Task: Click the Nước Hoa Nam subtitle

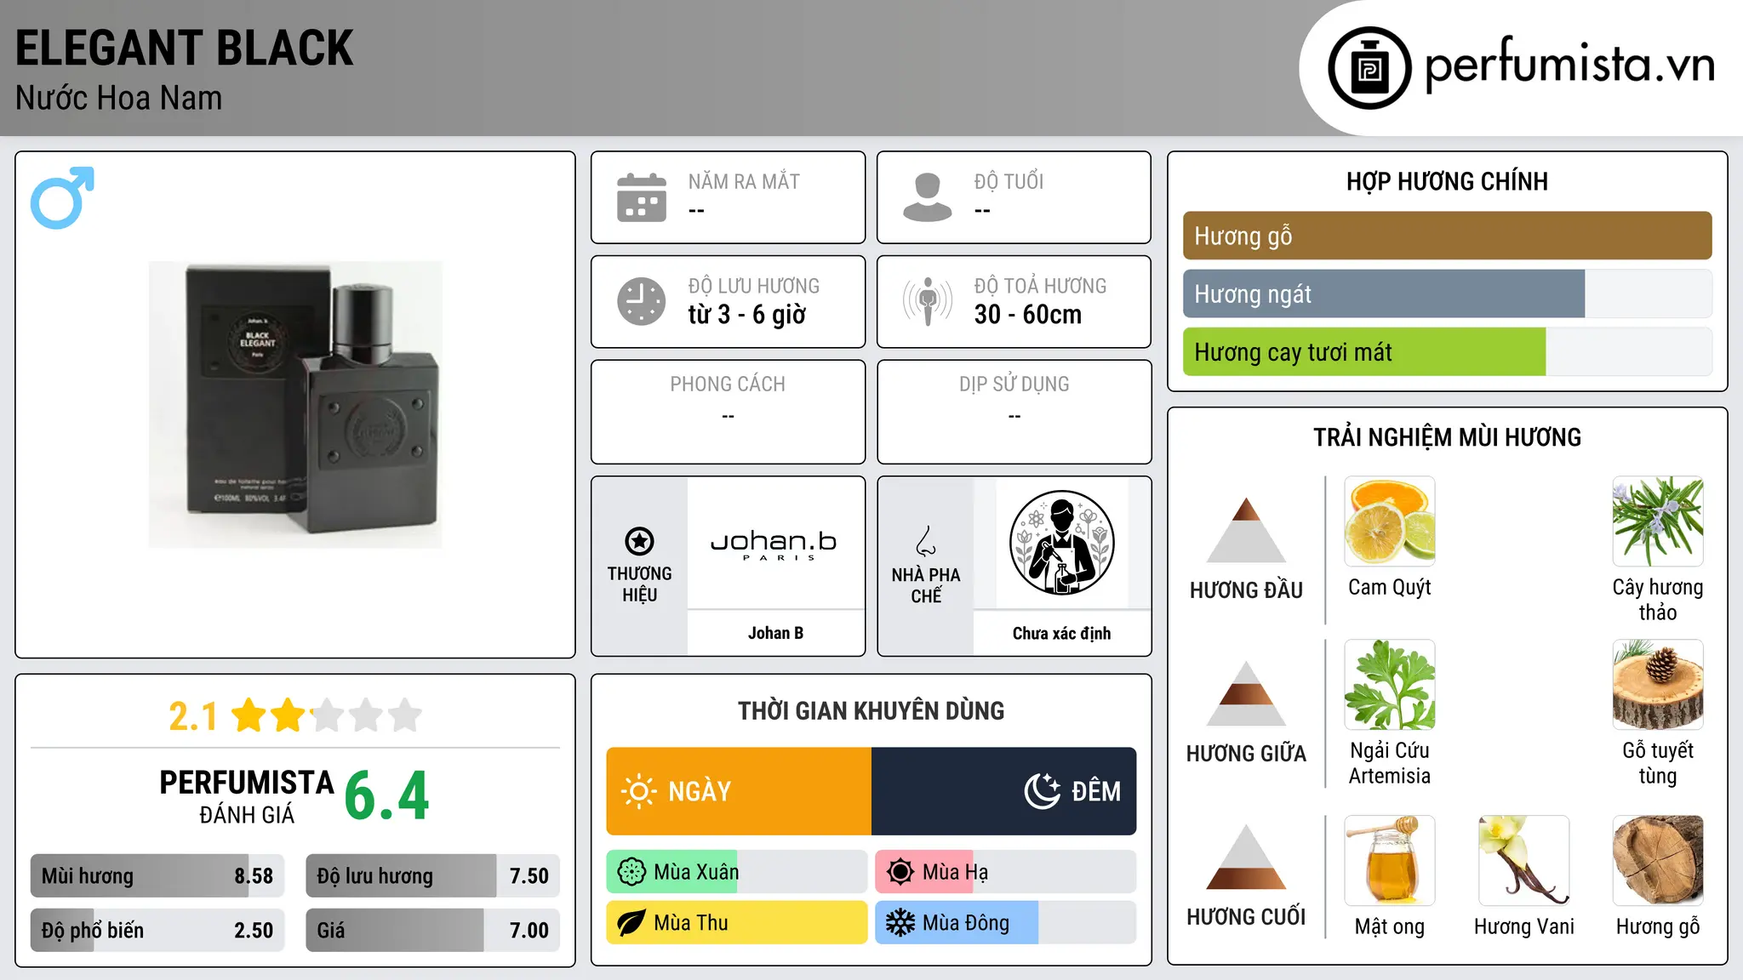Action: pyautogui.click(x=118, y=98)
